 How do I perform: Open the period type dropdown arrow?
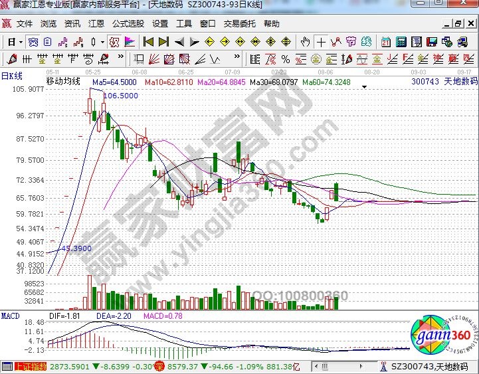[x=22, y=41]
